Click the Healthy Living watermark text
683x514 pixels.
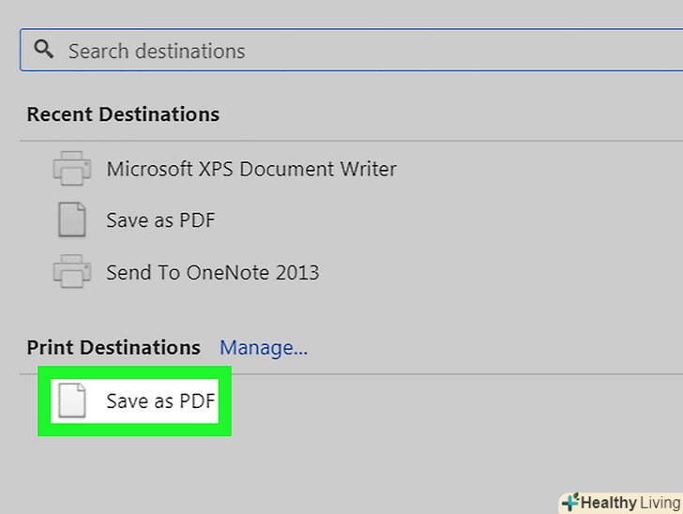click(x=626, y=503)
